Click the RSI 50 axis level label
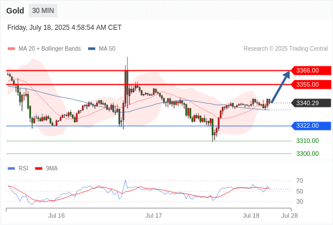 click(x=300, y=191)
